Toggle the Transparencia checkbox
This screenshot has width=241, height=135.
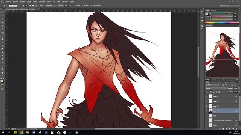coord(92,6)
